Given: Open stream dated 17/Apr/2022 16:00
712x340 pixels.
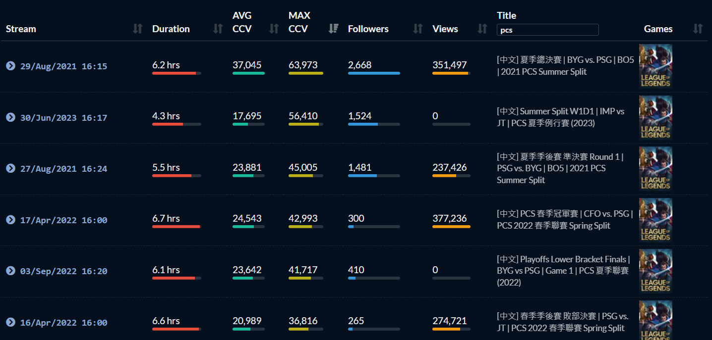Looking at the screenshot, I should tap(63, 220).
